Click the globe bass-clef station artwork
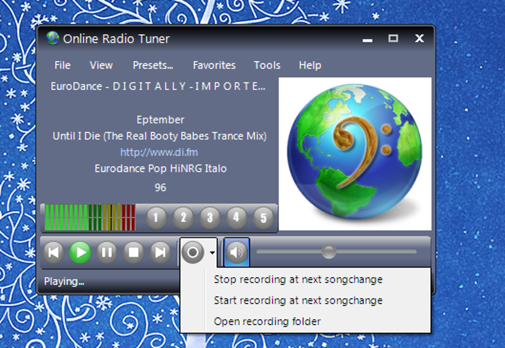The width and height of the screenshot is (505, 348). (x=355, y=154)
